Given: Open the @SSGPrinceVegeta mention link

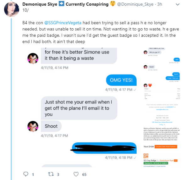Looking at the screenshot, I should (63, 23).
